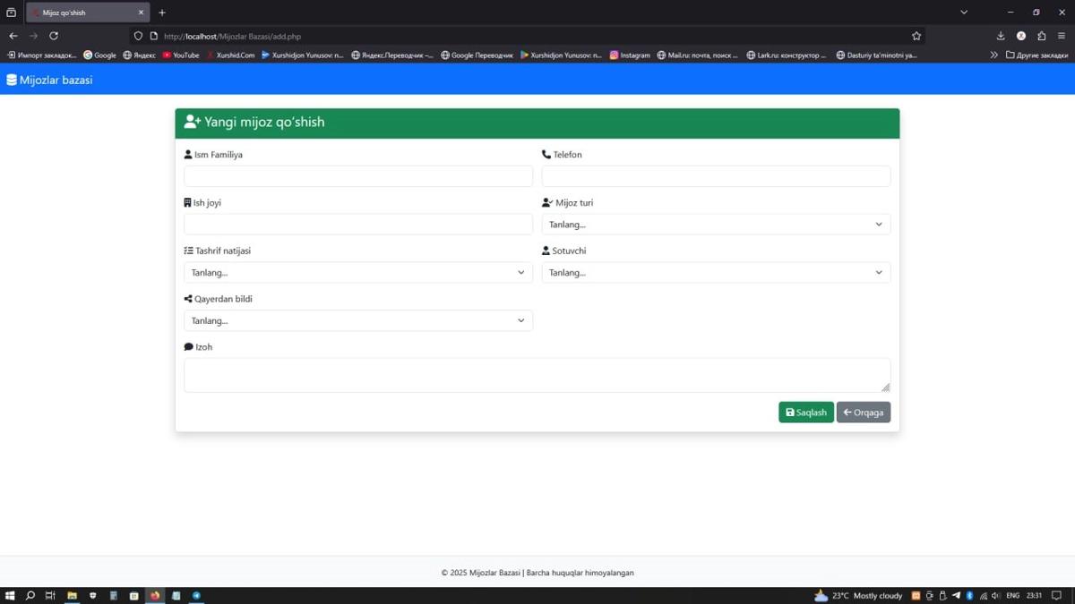Open the YouTube bookmark in bookmarks bar
Viewport: 1075px width, 604px height.
tap(181, 55)
